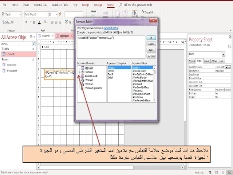Image resolution: width=233 pixels, height=175 pixels.
Task: Apply percent number format
Action: point(70,22)
